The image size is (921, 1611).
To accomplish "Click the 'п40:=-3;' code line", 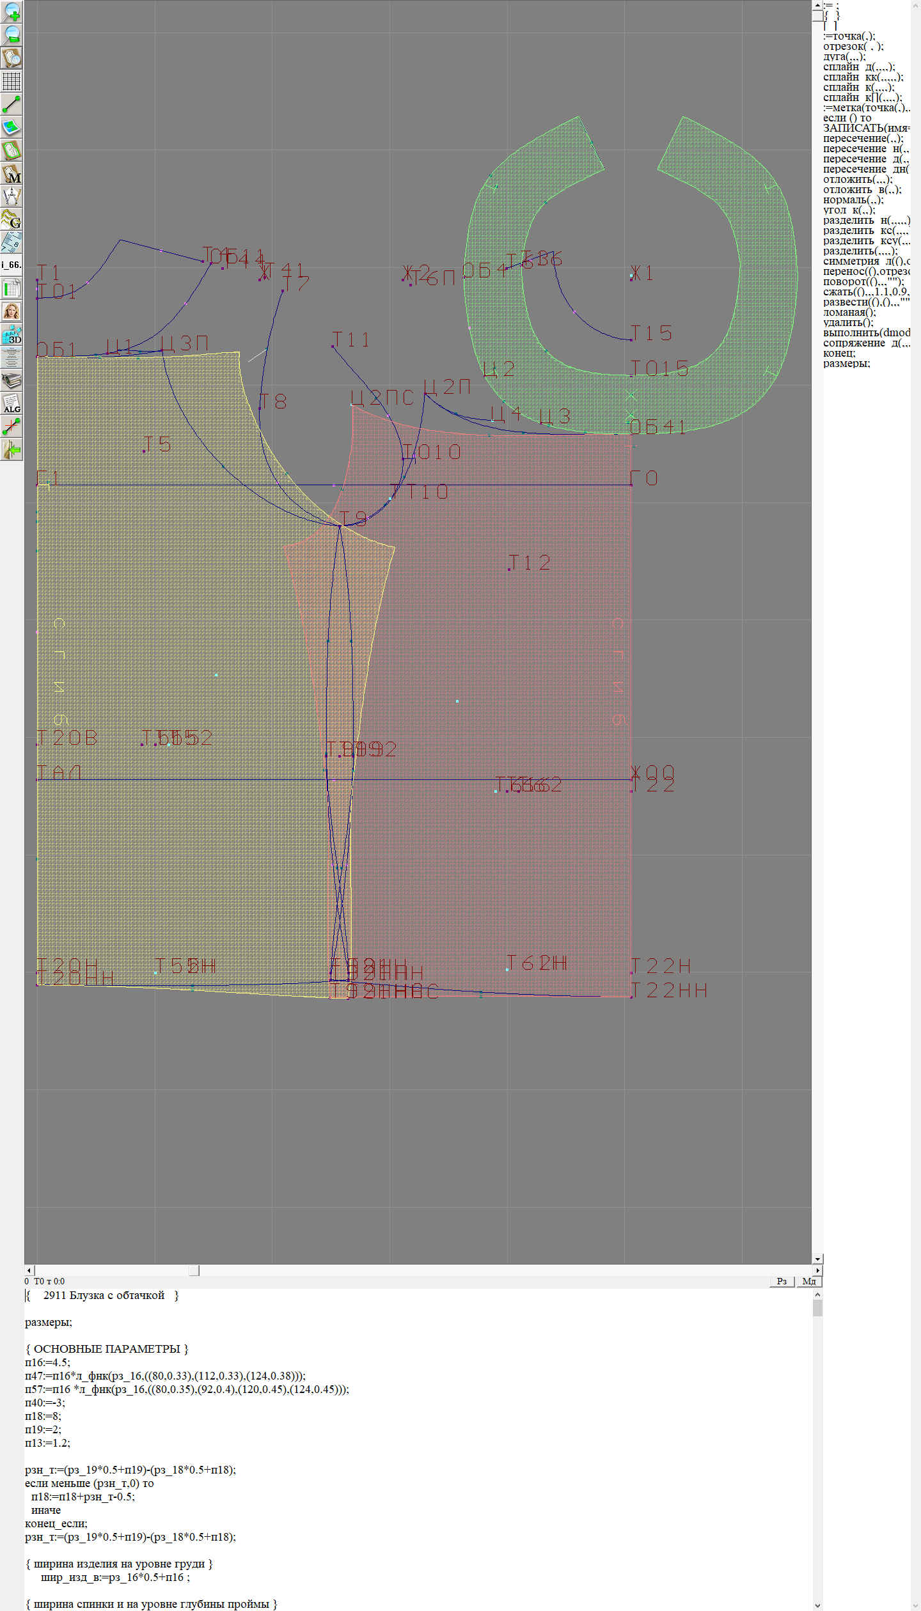I will coord(45,1403).
